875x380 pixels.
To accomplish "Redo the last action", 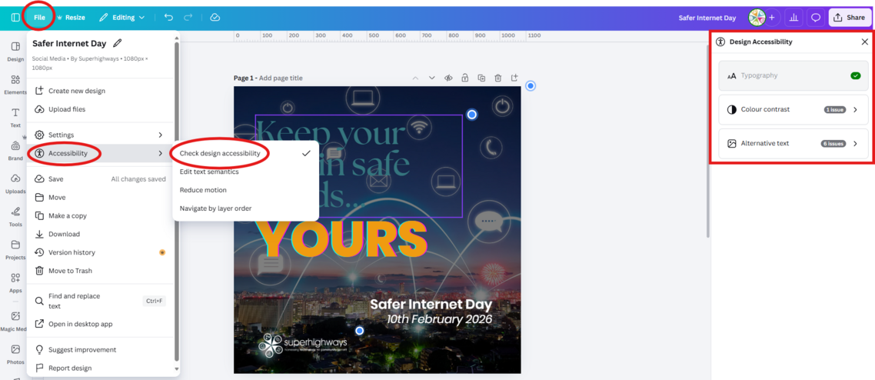I will click(x=187, y=17).
